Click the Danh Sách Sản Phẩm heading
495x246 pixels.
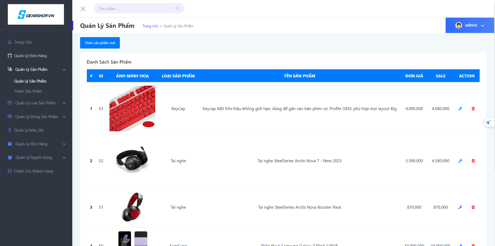[109, 62]
